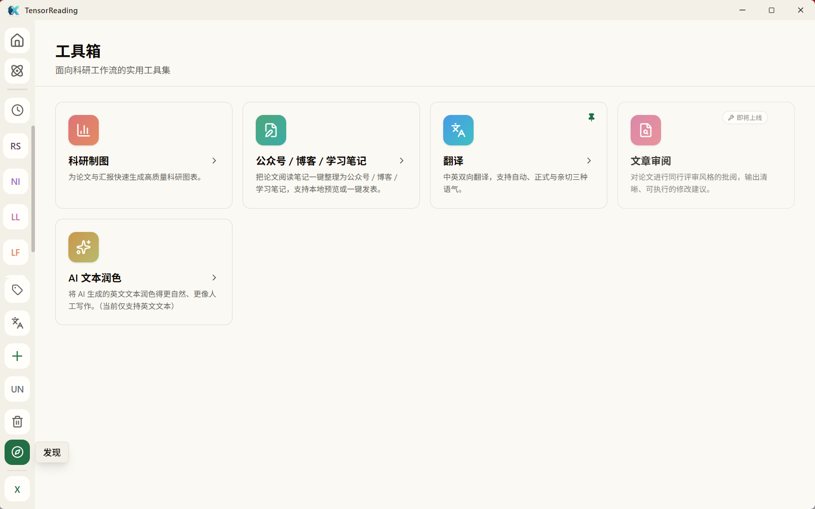815x509 pixels.
Task: Expand 科研制图 via its chevron arrow
Action: pyautogui.click(x=214, y=161)
